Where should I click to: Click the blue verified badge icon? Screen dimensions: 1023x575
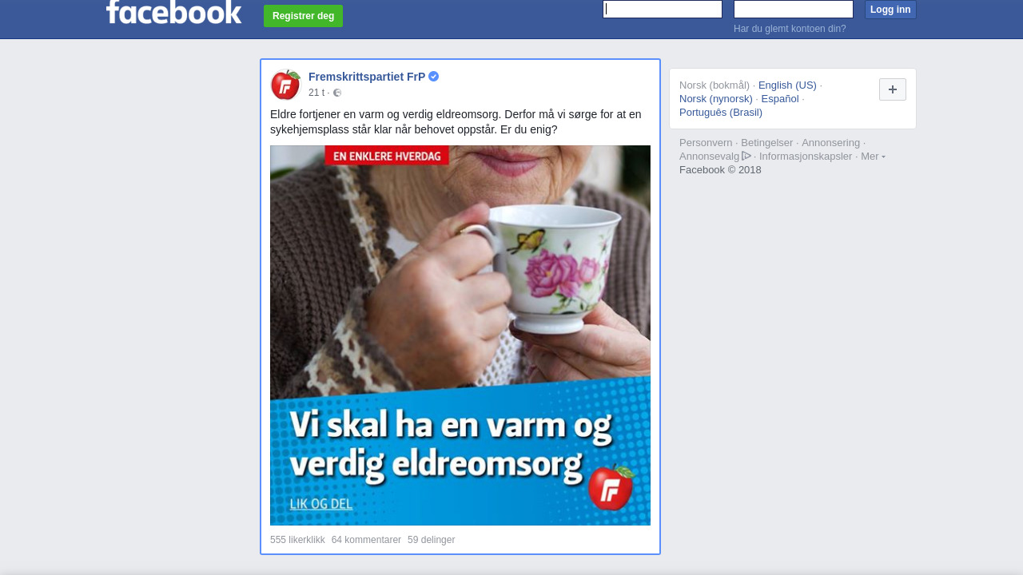434,77
